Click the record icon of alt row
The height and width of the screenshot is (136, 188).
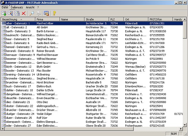4,27
